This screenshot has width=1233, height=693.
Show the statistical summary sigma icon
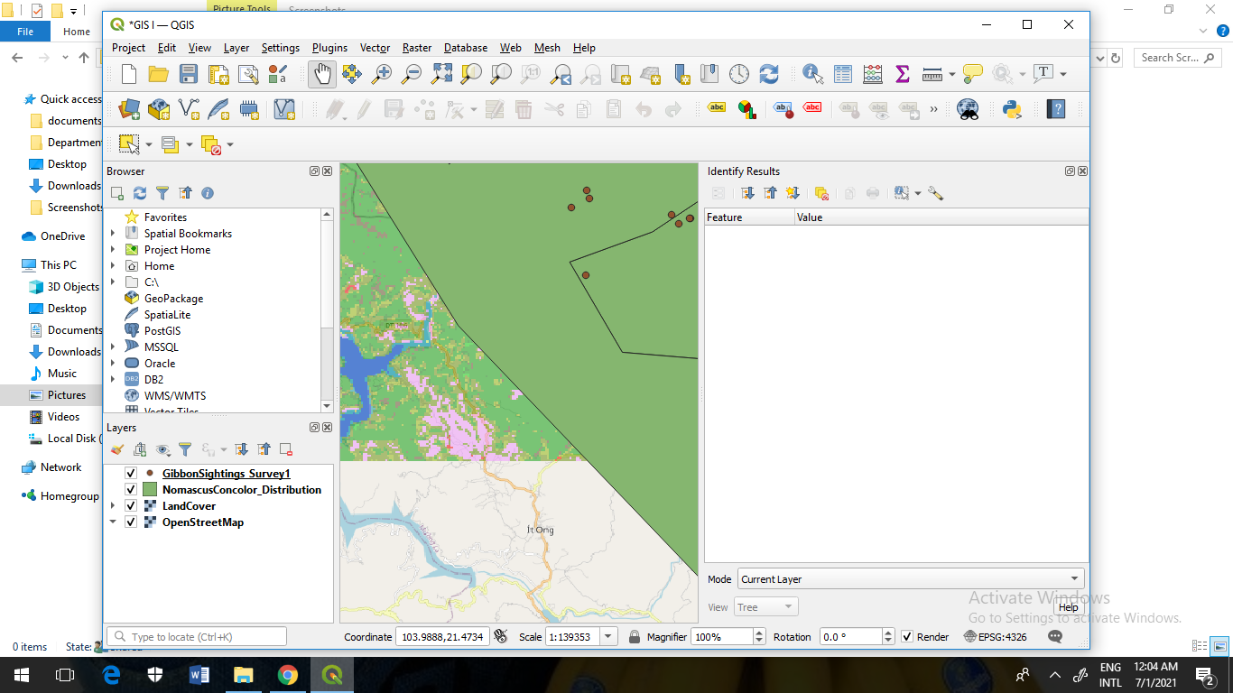tap(903, 74)
